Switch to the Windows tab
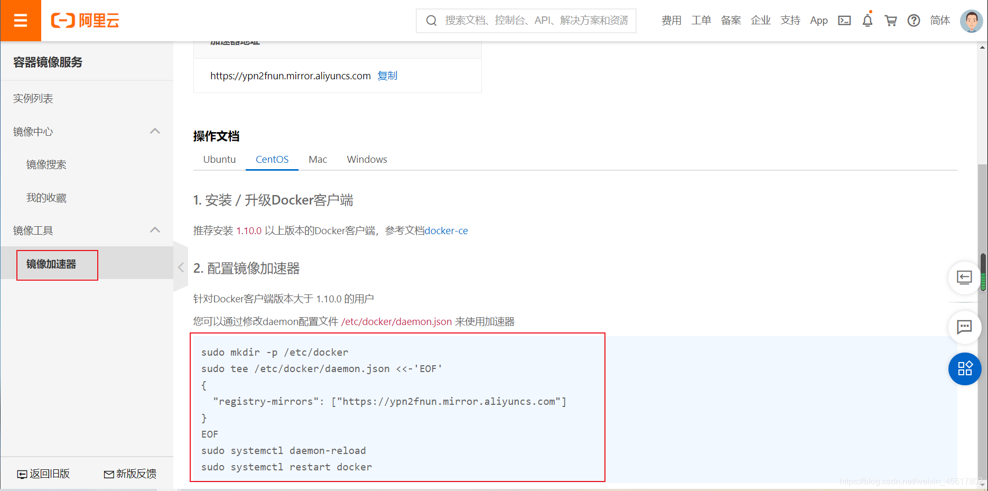This screenshot has height=491, width=988. pyautogui.click(x=367, y=159)
